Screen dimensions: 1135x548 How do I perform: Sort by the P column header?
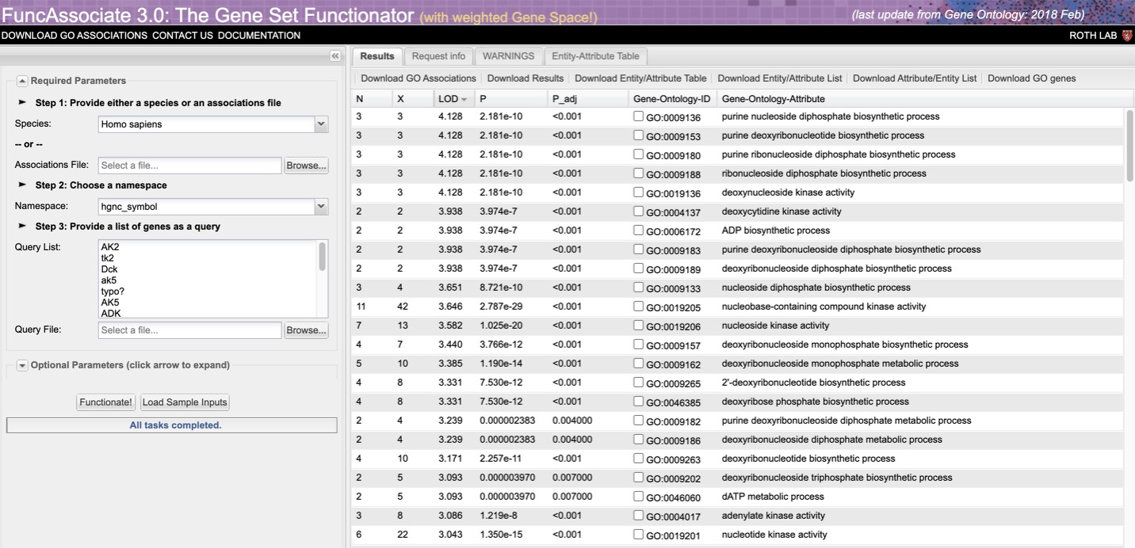click(x=511, y=99)
